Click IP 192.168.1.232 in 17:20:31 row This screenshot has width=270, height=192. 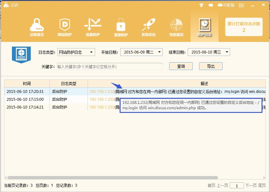pos(102,92)
